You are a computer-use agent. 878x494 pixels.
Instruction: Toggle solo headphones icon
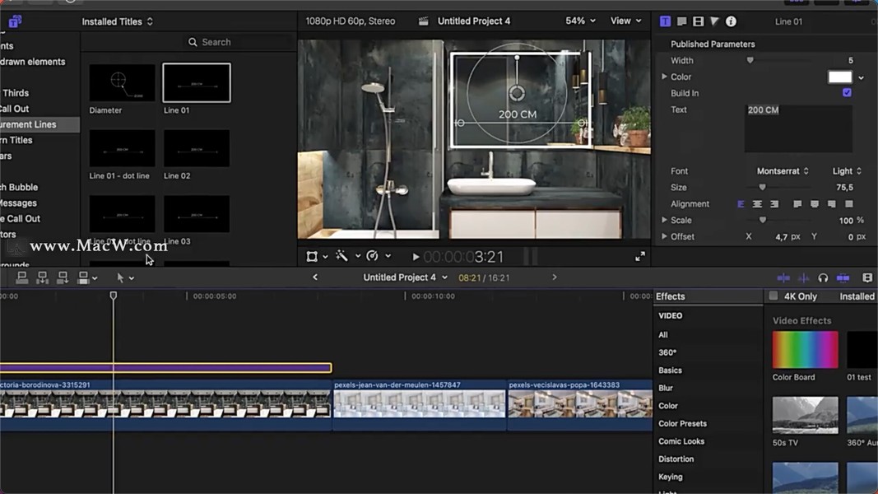tap(823, 277)
